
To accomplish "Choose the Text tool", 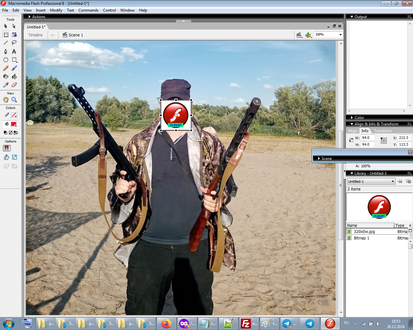I will [x=14, y=52].
